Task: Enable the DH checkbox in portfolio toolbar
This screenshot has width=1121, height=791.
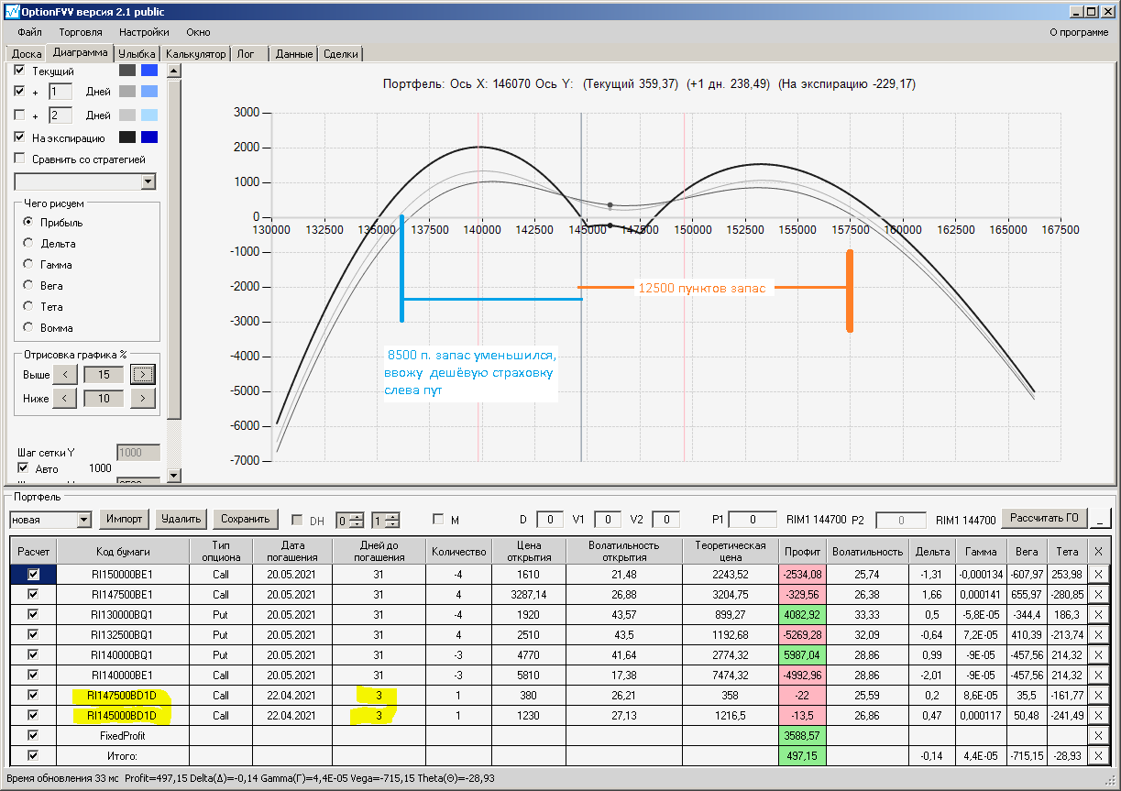Action: click(297, 521)
